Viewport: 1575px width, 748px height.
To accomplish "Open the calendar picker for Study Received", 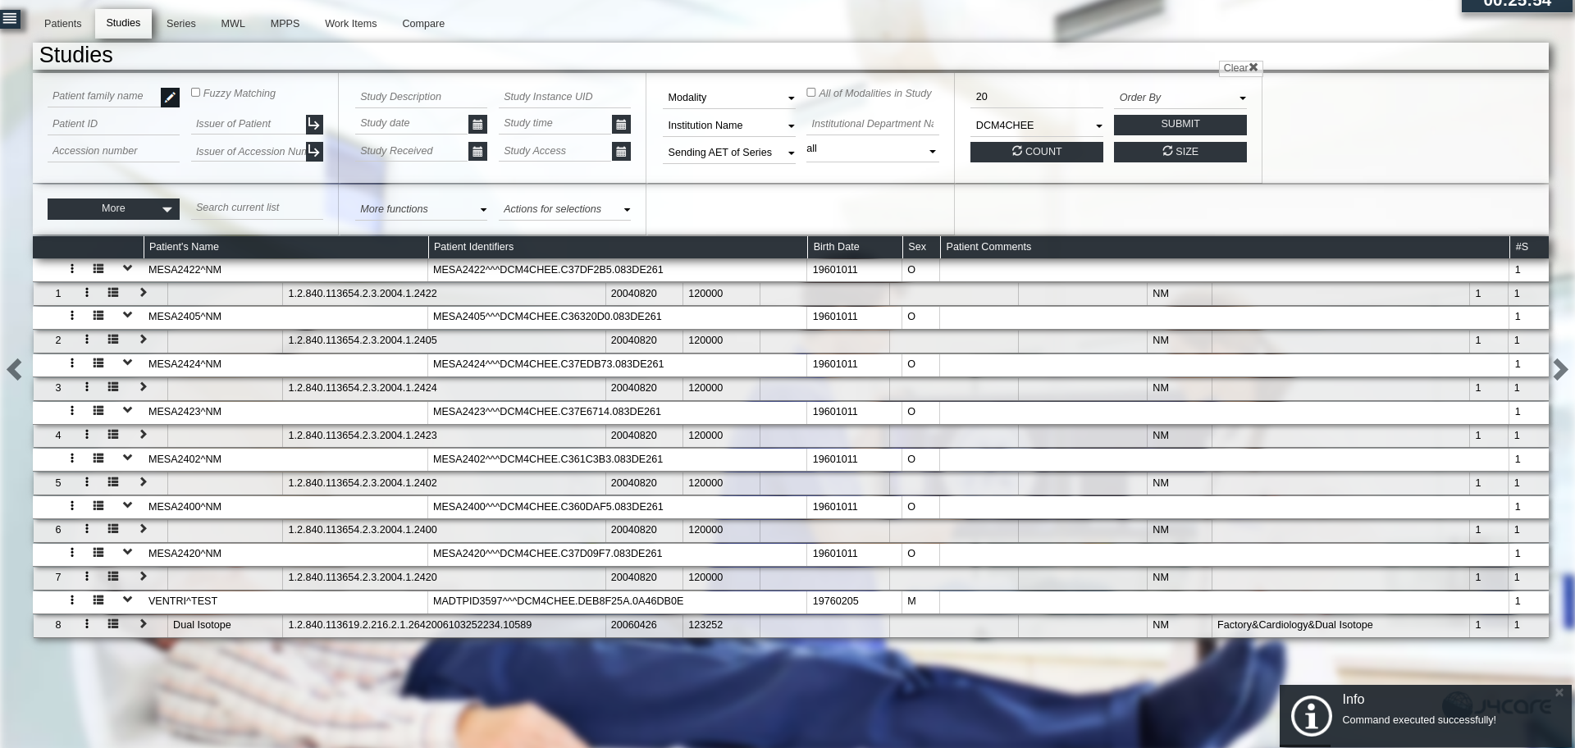I will point(477,151).
